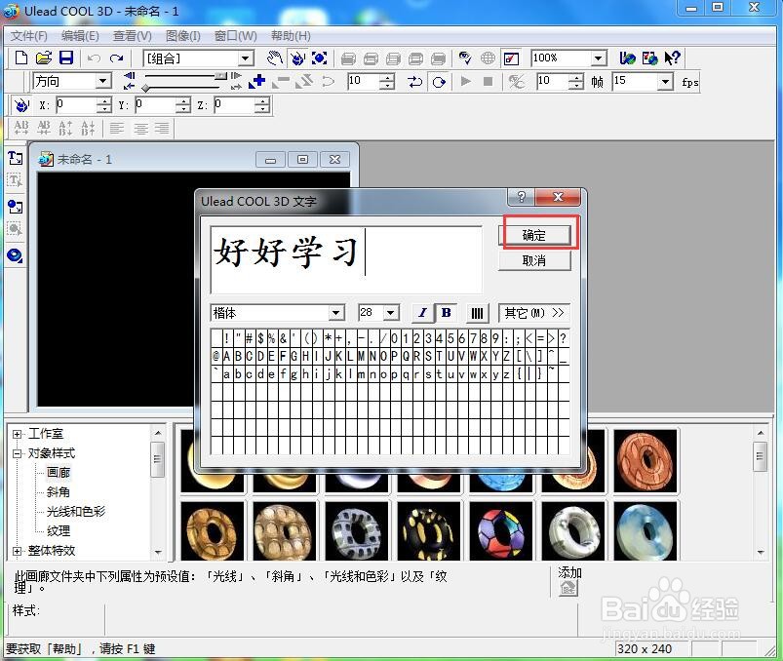Click the loop mode toggle icon
The image size is (783, 661).
coord(414,81)
